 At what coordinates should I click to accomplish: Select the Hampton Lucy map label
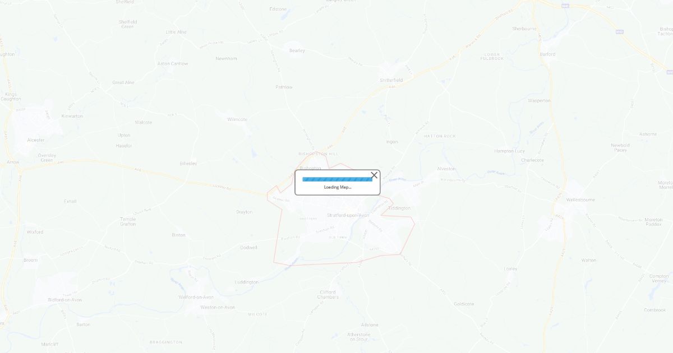coord(509,151)
